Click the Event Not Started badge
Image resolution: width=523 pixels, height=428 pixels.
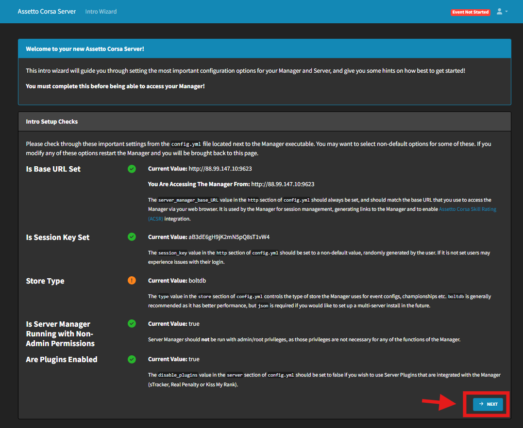[x=470, y=12]
